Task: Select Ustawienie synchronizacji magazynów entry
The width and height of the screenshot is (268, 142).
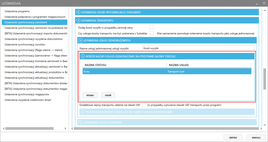Action: coord(27,94)
